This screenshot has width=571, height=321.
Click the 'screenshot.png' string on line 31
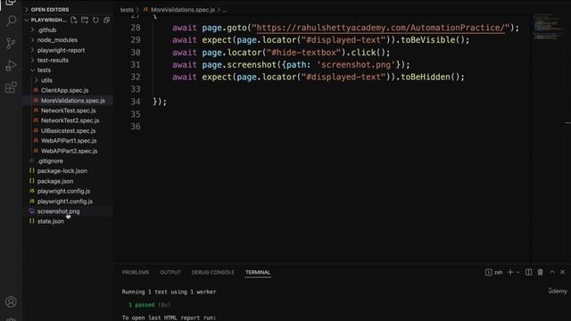click(356, 65)
